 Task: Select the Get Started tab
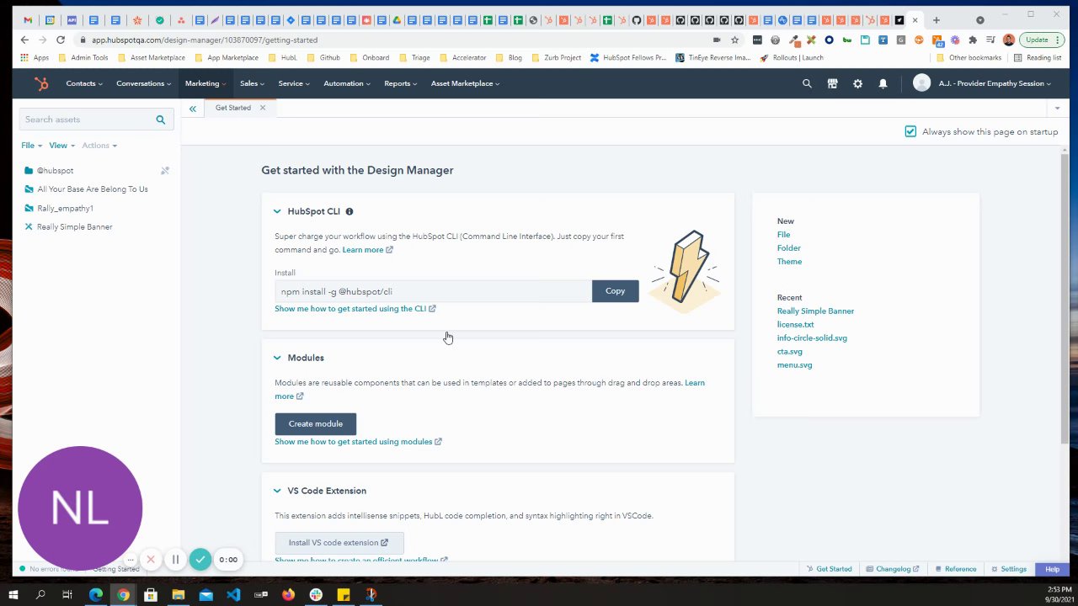232,108
